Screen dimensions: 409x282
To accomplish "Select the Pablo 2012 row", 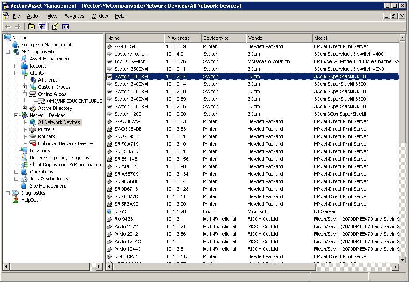I will (252, 234).
